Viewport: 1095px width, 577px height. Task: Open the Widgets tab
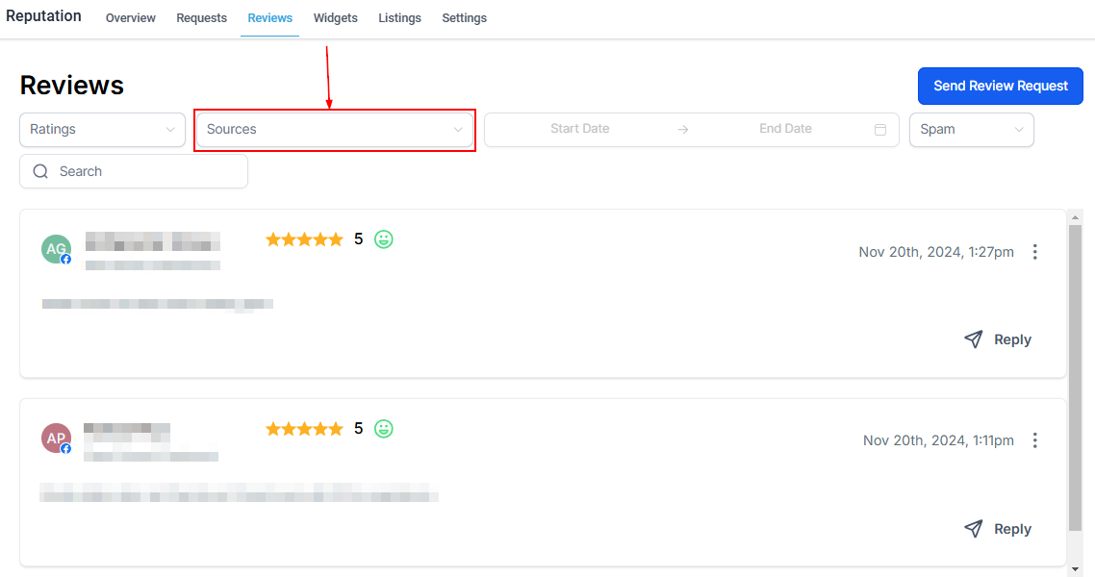coord(335,18)
